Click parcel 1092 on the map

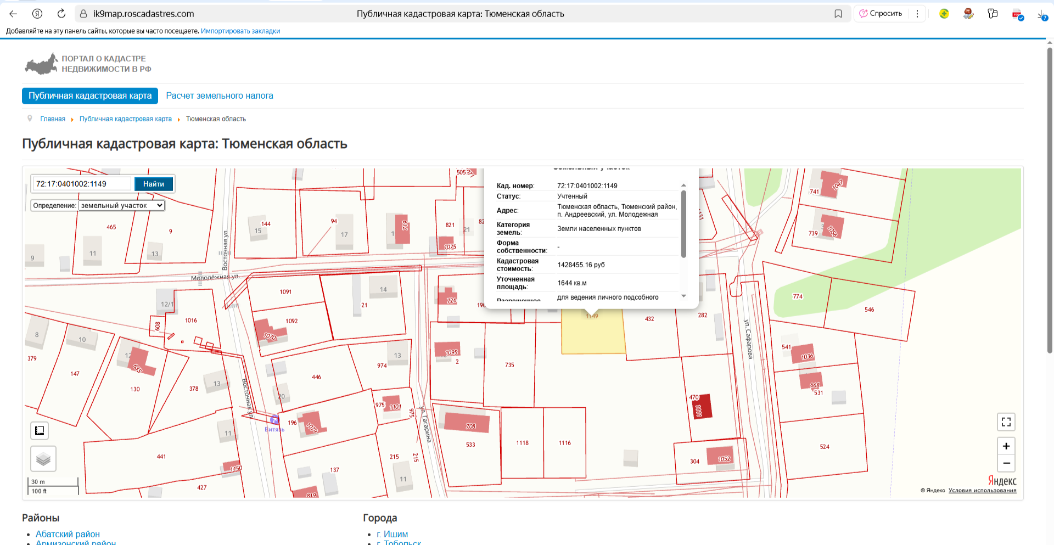(291, 321)
